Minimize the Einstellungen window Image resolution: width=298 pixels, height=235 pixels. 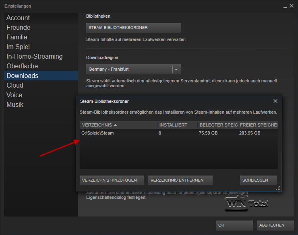(285, 6)
